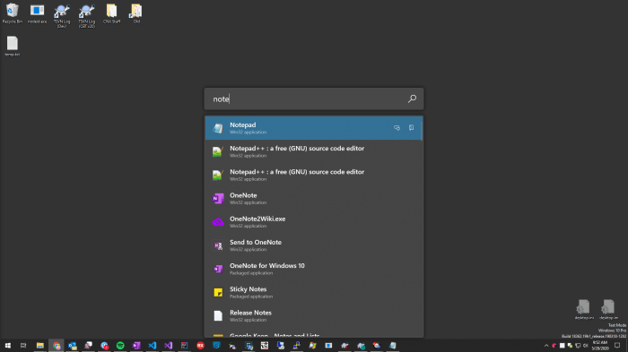Select the left desktop.ini file icon
Screen dimensions: 628x352
click(584, 310)
